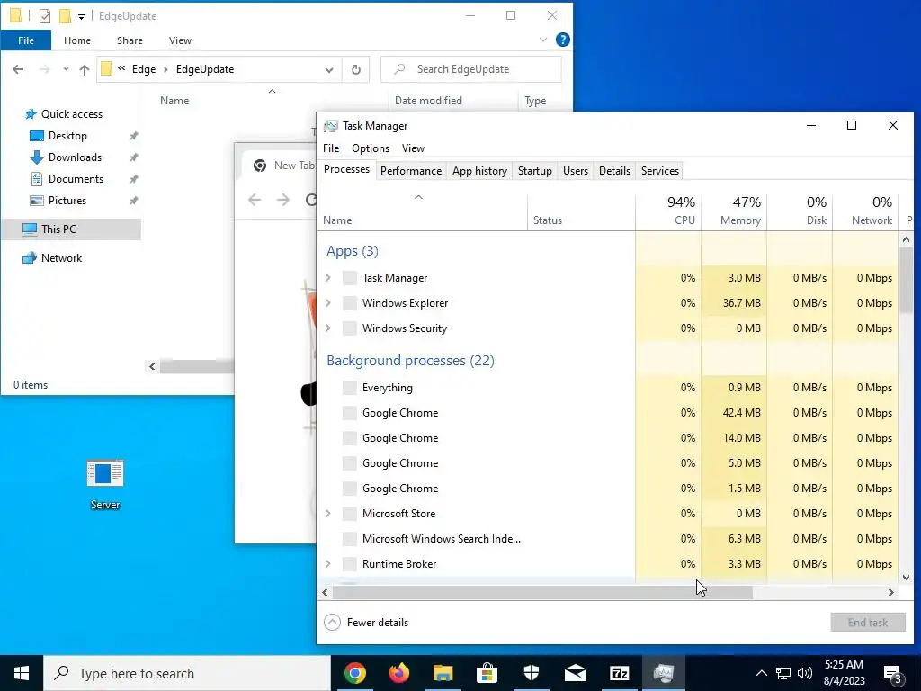Open notification center icon
921x691 pixels.
pyautogui.click(x=893, y=673)
